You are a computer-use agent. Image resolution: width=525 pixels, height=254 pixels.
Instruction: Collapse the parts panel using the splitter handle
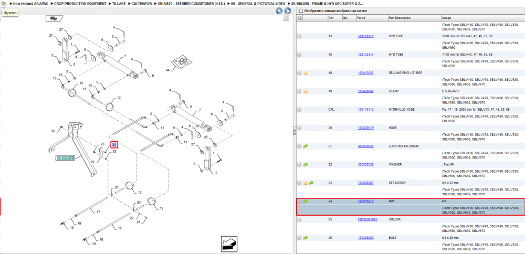pos(295,131)
